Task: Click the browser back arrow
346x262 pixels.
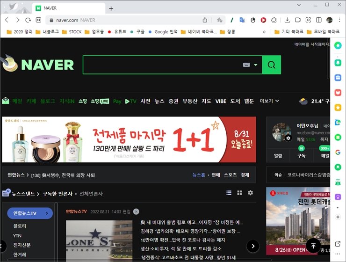Action: [x=7, y=20]
